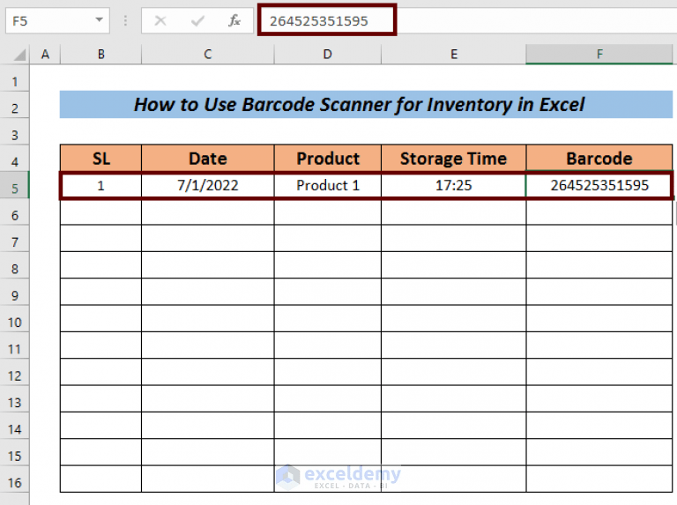
Task: Click the 'Product' header cell
Action: coord(328,159)
